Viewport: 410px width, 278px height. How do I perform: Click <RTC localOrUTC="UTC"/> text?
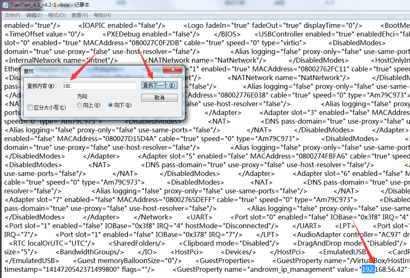tap(52, 243)
